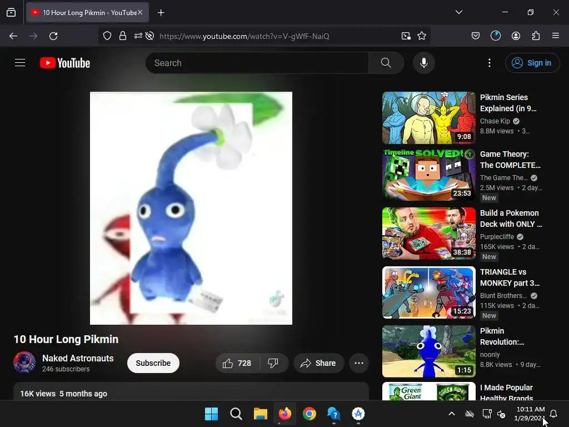
Task: Open Build a Pokemon Deck thumbnail
Action: [x=428, y=234]
